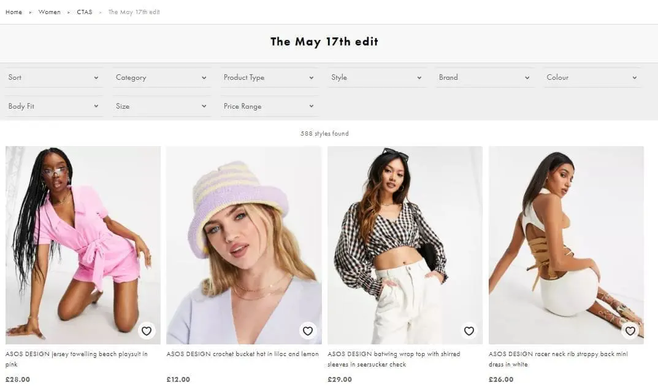Expand the Category filter
This screenshot has width=658, height=388.
tap(161, 77)
